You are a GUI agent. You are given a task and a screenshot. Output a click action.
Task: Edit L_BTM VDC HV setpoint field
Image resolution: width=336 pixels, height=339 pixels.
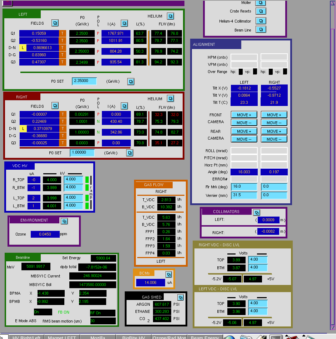(73, 205)
